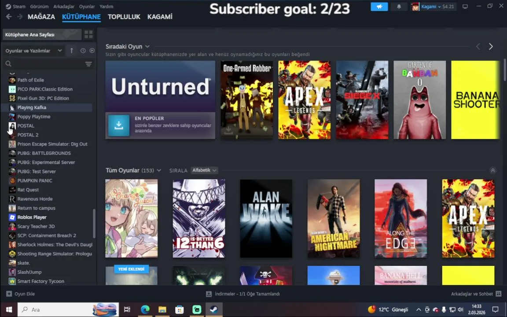Image resolution: width=507 pixels, height=317 pixels.
Task: Expand the Oyunlar ve Yazılımlar dropdown
Action: 60,51
